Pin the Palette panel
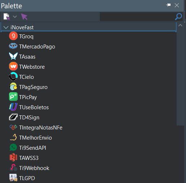 [x=168, y=5]
